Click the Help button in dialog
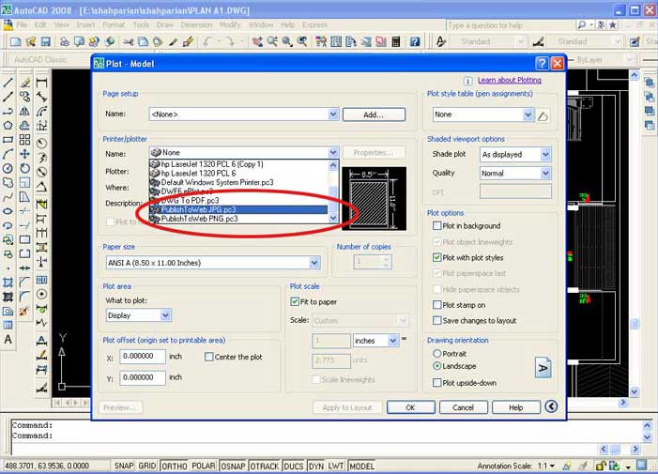This screenshot has height=474, width=658. [515, 407]
